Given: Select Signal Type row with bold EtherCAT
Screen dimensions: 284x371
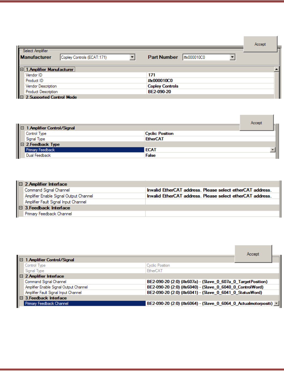Looking at the screenshot, I should [x=150, y=139].
